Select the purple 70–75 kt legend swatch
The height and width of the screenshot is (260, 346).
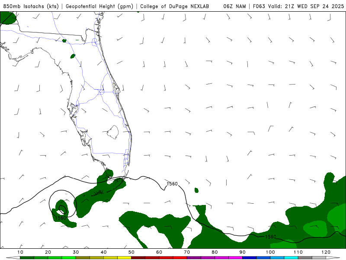pos(194,258)
